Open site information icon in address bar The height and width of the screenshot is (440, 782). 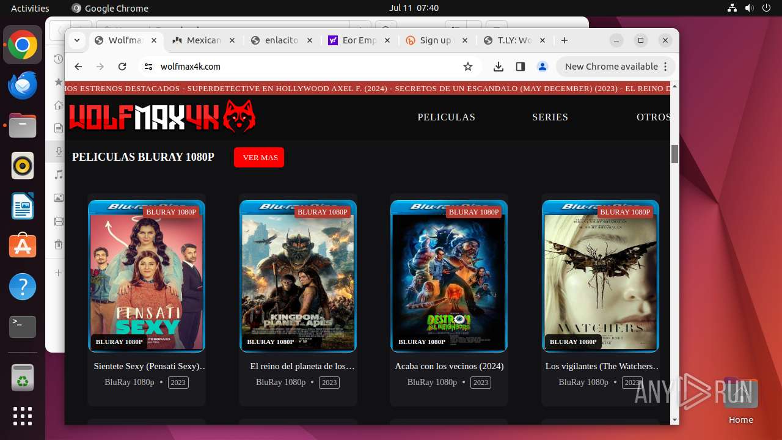coord(148,67)
